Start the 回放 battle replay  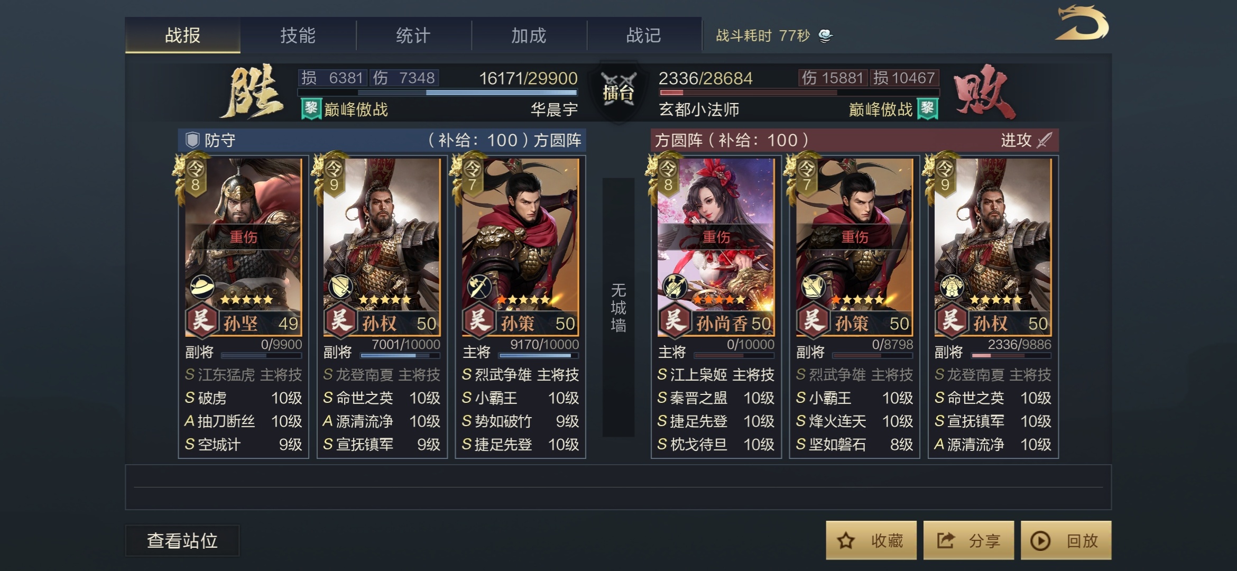tap(1066, 540)
